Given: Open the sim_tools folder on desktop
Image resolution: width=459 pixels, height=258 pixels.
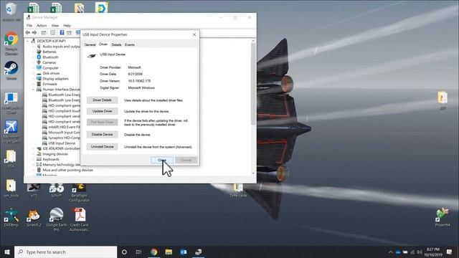Looking at the screenshot, I should pos(11,188).
